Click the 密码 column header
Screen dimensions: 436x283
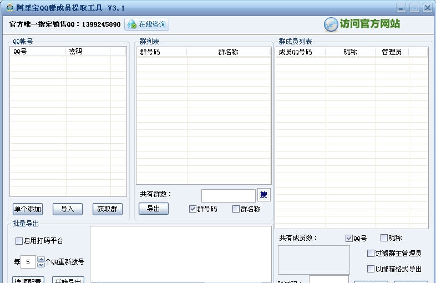(x=88, y=52)
